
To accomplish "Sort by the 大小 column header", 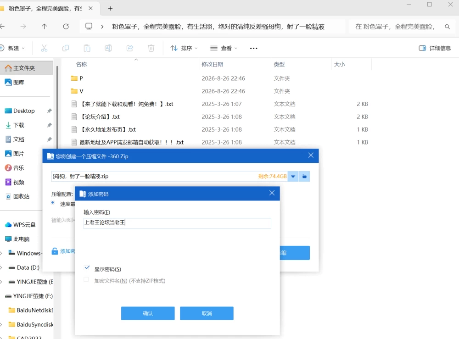I will tap(339, 64).
